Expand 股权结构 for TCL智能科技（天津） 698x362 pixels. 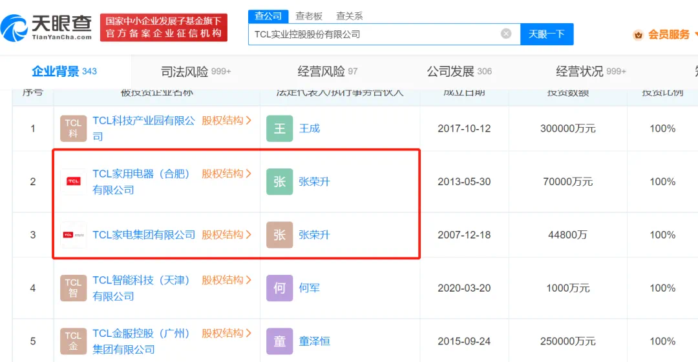227,280
